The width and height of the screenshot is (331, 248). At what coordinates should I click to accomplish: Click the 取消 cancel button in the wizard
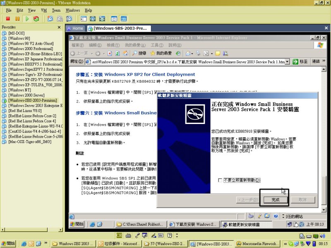click(x=303, y=200)
